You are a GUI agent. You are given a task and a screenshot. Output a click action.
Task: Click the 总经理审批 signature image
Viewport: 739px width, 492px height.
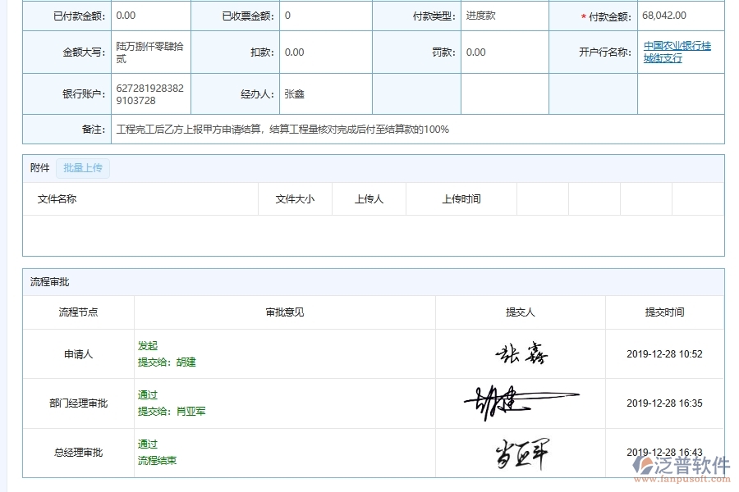tap(526, 452)
